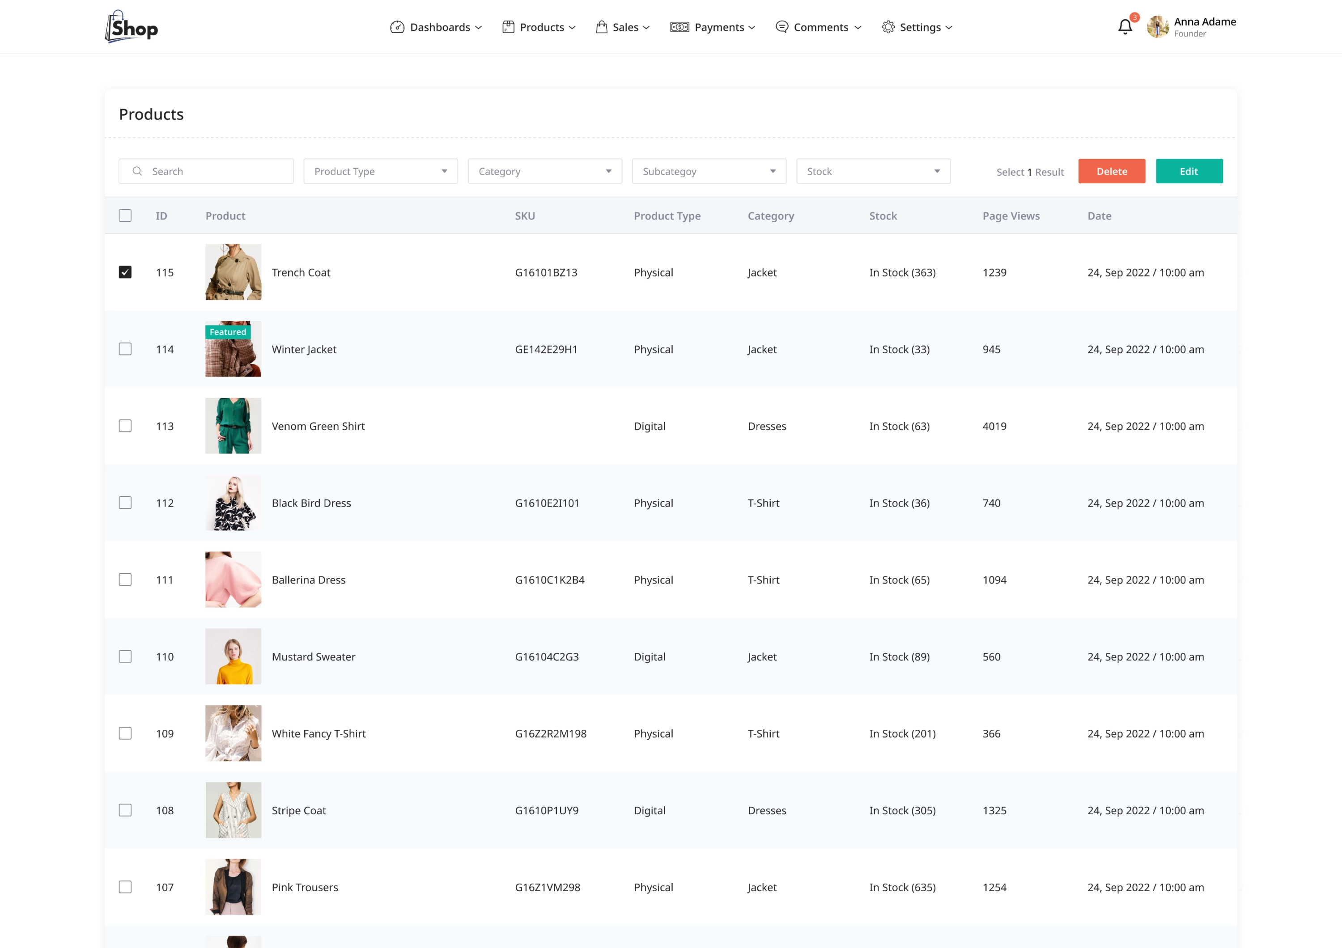Open the Stock filter dropdown
1342x948 pixels.
pyautogui.click(x=873, y=171)
